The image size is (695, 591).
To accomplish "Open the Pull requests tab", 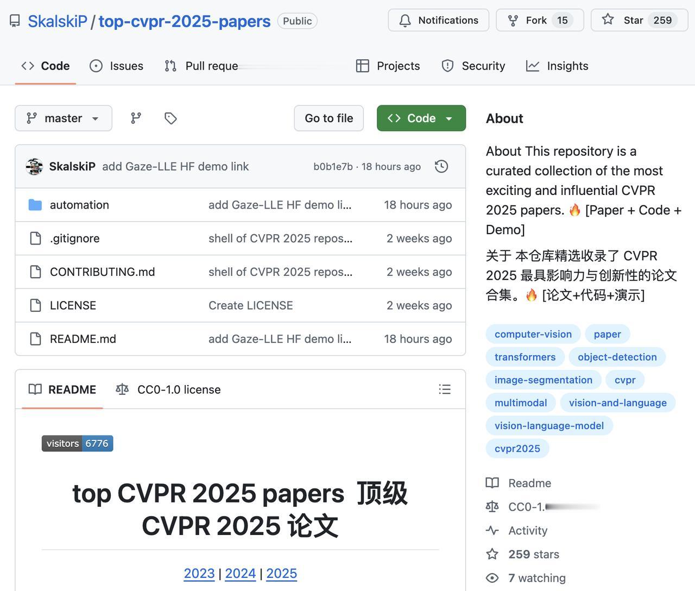I will pos(202,66).
